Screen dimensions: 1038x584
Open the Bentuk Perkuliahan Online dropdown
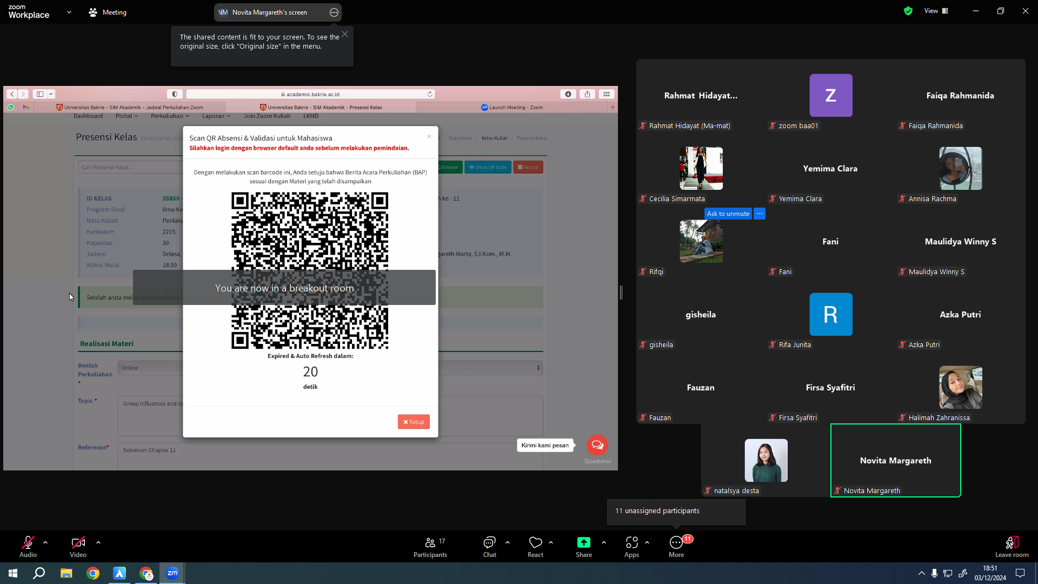(330, 368)
